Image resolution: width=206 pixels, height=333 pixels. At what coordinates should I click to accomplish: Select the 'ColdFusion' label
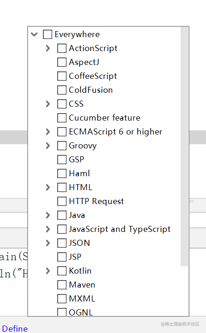[91, 90]
